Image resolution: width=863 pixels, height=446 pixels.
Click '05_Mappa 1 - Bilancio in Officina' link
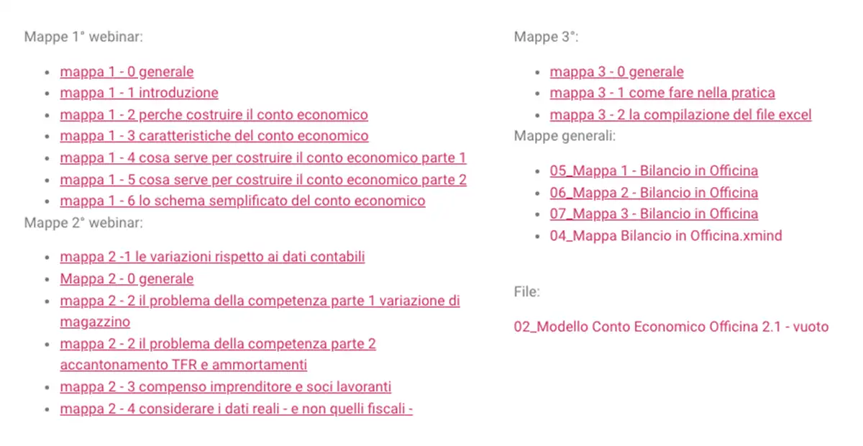[654, 171]
